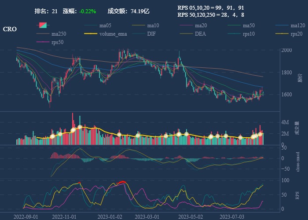Image resolution: width=308 pixels, height=220 pixels.
Task: Hide the rps50 series
Action: pos(57,42)
